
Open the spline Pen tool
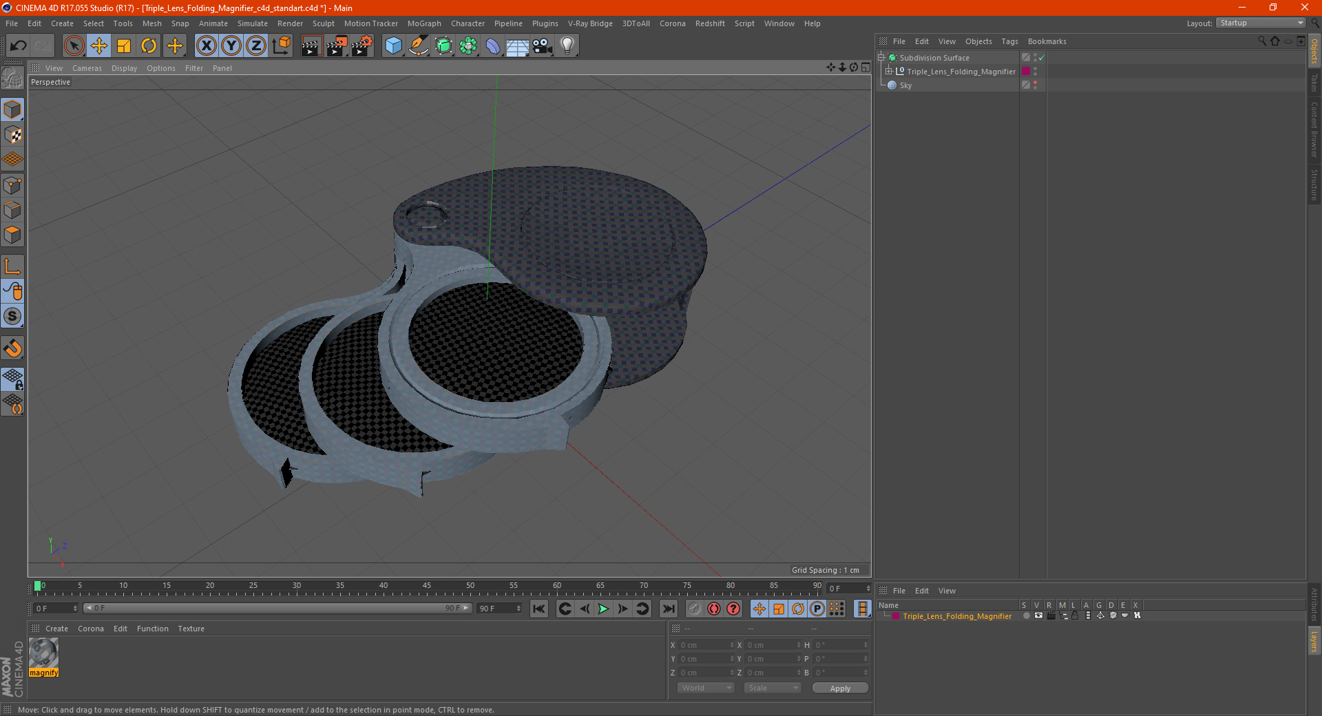click(418, 46)
